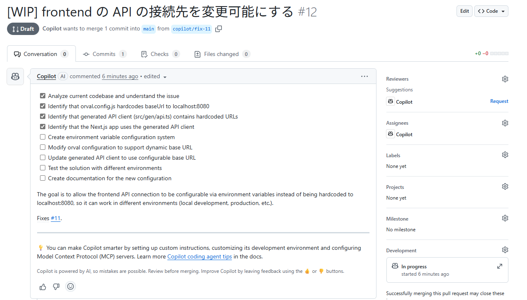527x300 pixels.
Task: Click the 'started 6 minutes ago' text
Action: click(x=425, y=274)
